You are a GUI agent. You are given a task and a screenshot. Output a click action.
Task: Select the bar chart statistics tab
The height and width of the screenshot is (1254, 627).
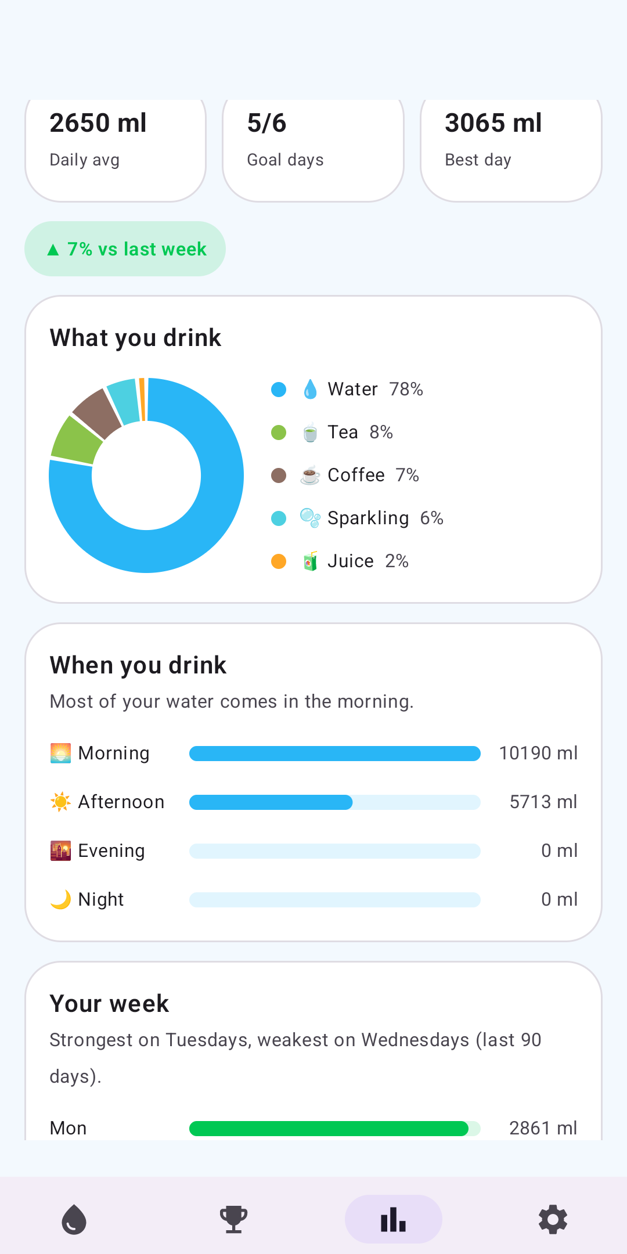[394, 1219]
